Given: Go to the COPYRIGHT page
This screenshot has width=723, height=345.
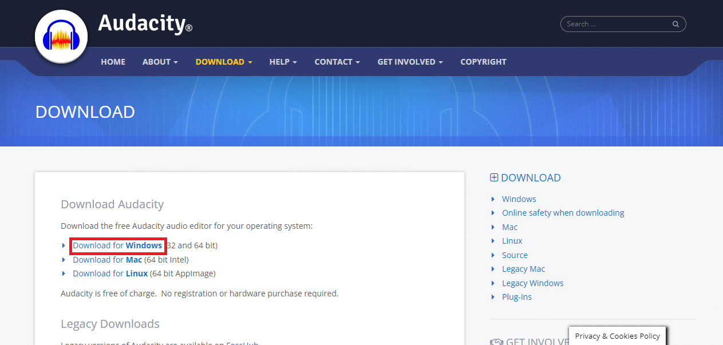Looking at the screenshot, I should click(x=483, y=62).
